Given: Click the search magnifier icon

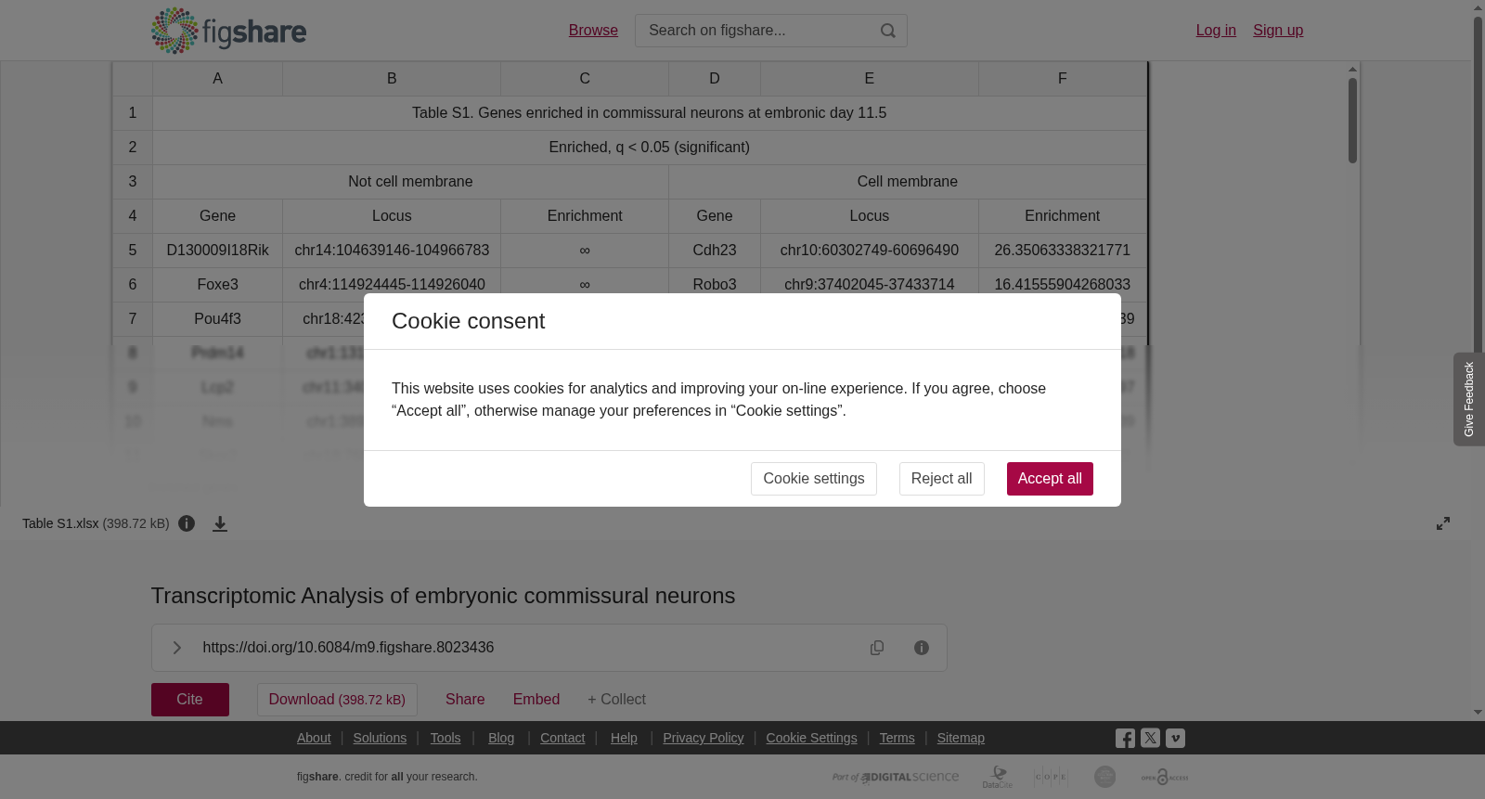Looking at the screenshot, I should [x=888, y=31].
